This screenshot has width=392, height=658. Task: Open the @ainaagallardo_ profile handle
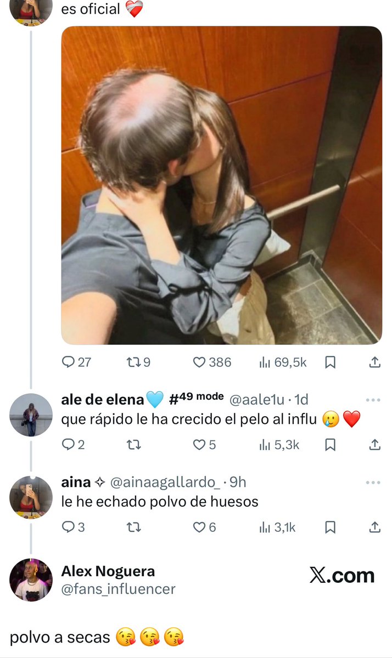click(166, 482)
